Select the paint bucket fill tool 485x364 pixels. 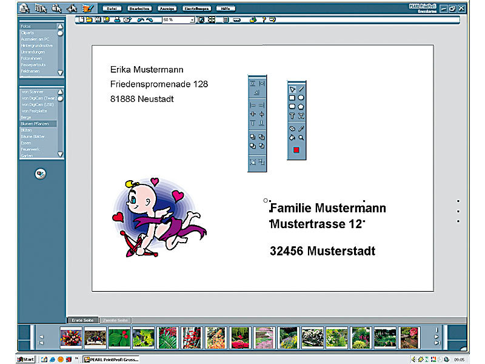[x=292, y=138]
